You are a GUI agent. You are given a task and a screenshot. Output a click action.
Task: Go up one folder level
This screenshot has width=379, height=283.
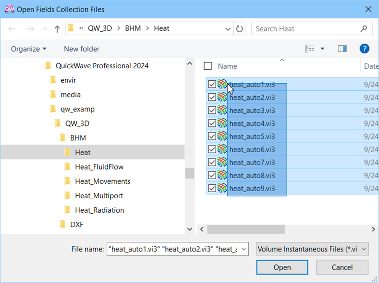(x=57, y=29)
